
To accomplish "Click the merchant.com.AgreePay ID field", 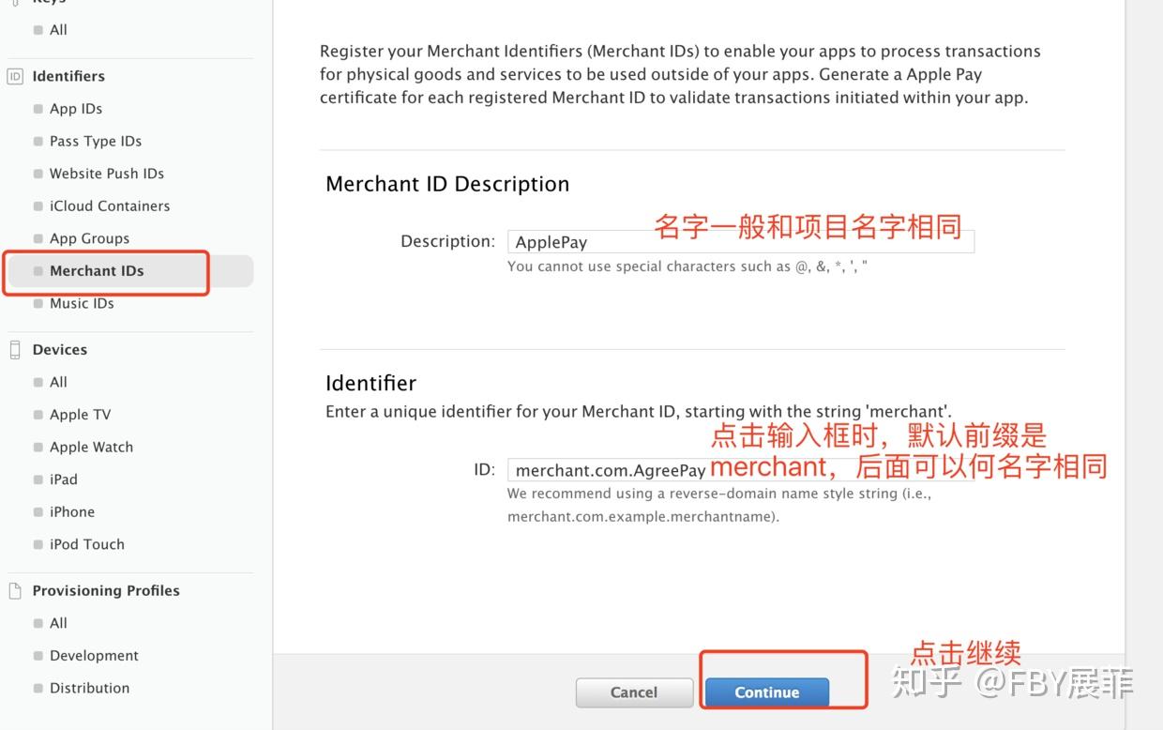I will (x=657, y=469).
